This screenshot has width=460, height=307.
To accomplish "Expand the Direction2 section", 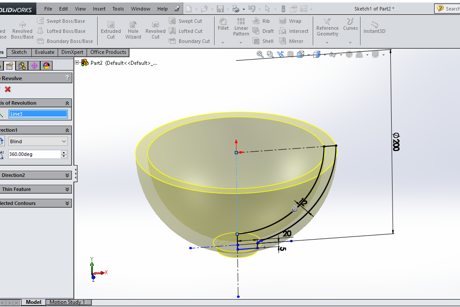I will [x=67, y=175].
